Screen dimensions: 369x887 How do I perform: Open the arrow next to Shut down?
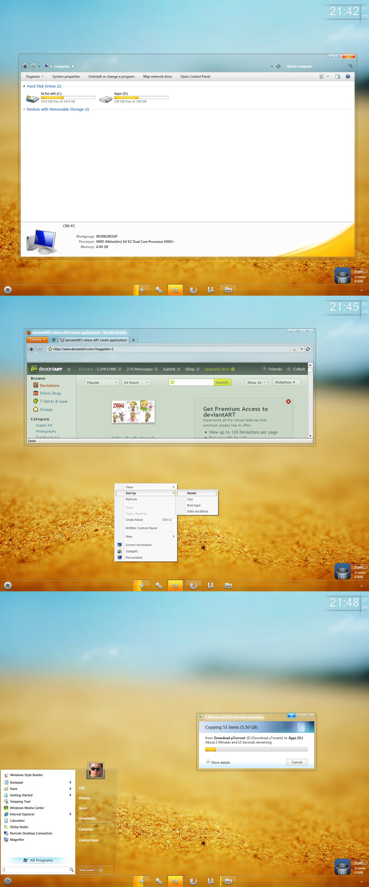(x=100, y=870)
